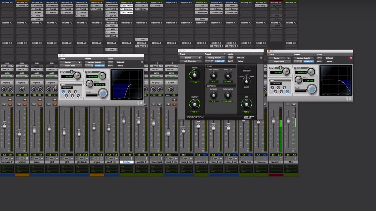The width and height of the screenshot is (376, 211).
Task: Open factory default preset dropdown in AIR Distortion
Action: (214, 58)
